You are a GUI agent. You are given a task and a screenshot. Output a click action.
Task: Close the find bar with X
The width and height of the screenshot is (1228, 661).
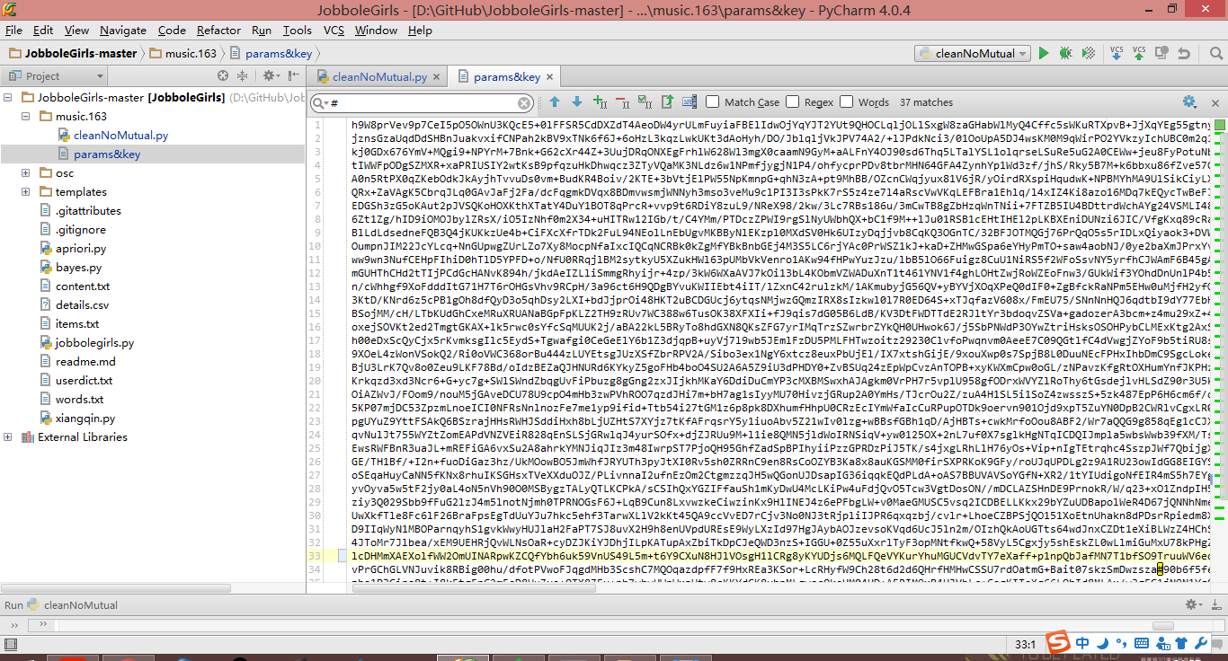click(x=1214, y=101)
